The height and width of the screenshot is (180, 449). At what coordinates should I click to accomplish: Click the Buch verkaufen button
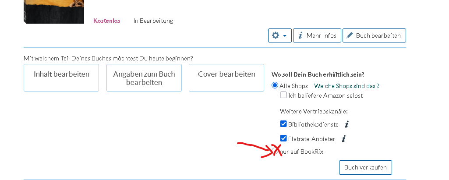click(365, 167)
